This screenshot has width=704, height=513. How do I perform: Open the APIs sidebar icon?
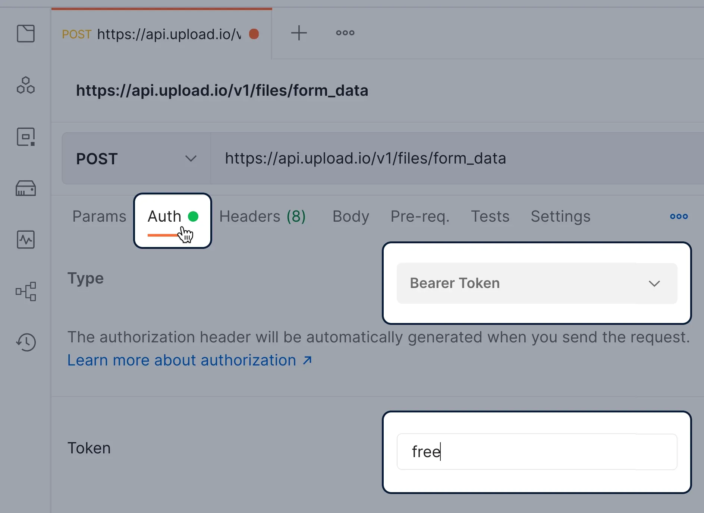[26, 85]
